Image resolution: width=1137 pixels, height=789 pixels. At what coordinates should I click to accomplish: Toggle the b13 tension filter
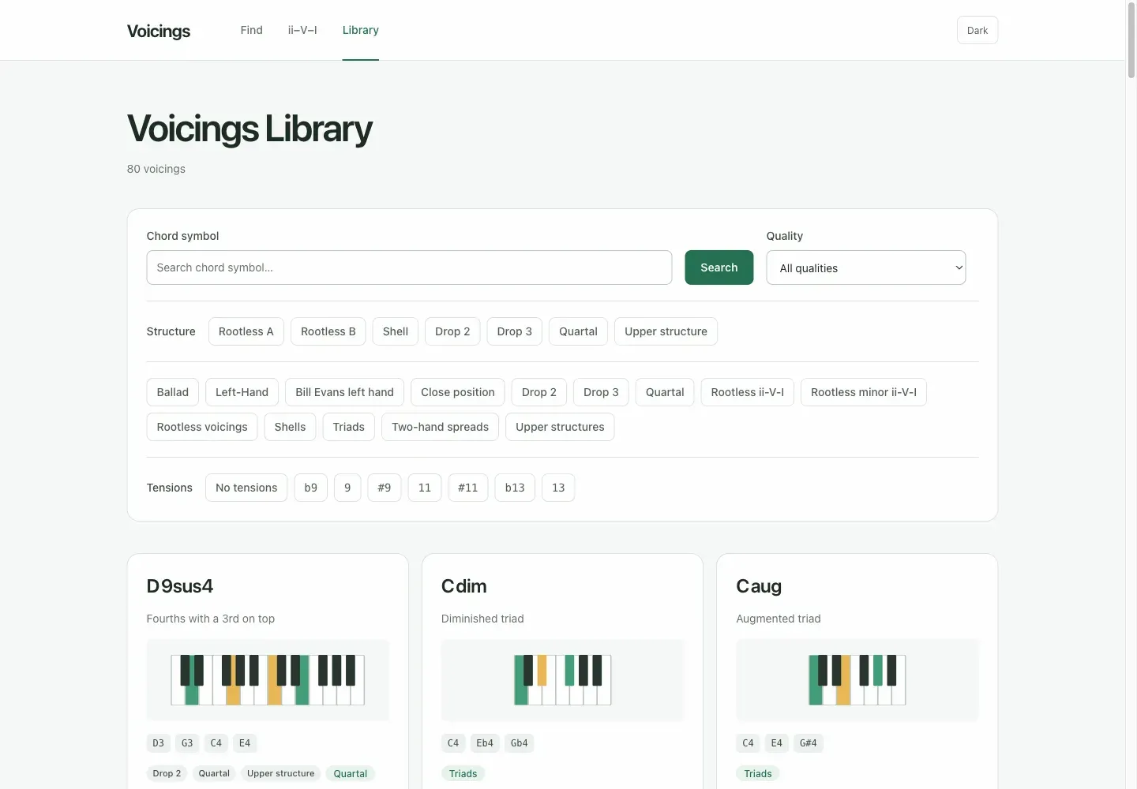(x=516, y=488)
